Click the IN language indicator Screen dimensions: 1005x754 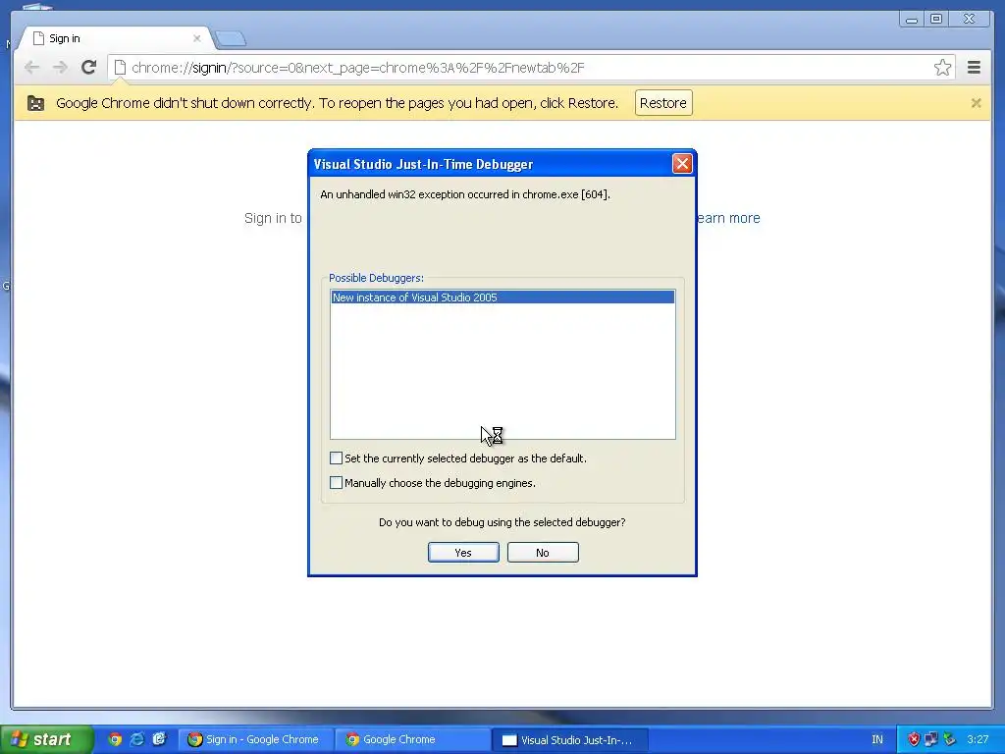(x=876, y=739)
